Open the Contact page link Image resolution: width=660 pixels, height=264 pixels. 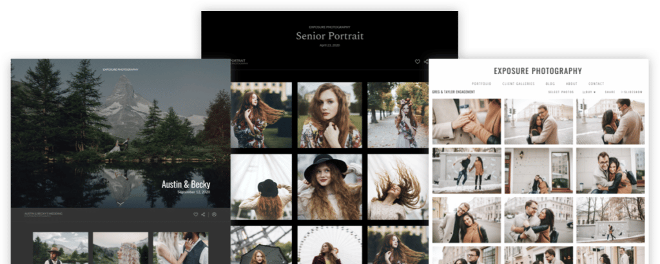[596, 84]
